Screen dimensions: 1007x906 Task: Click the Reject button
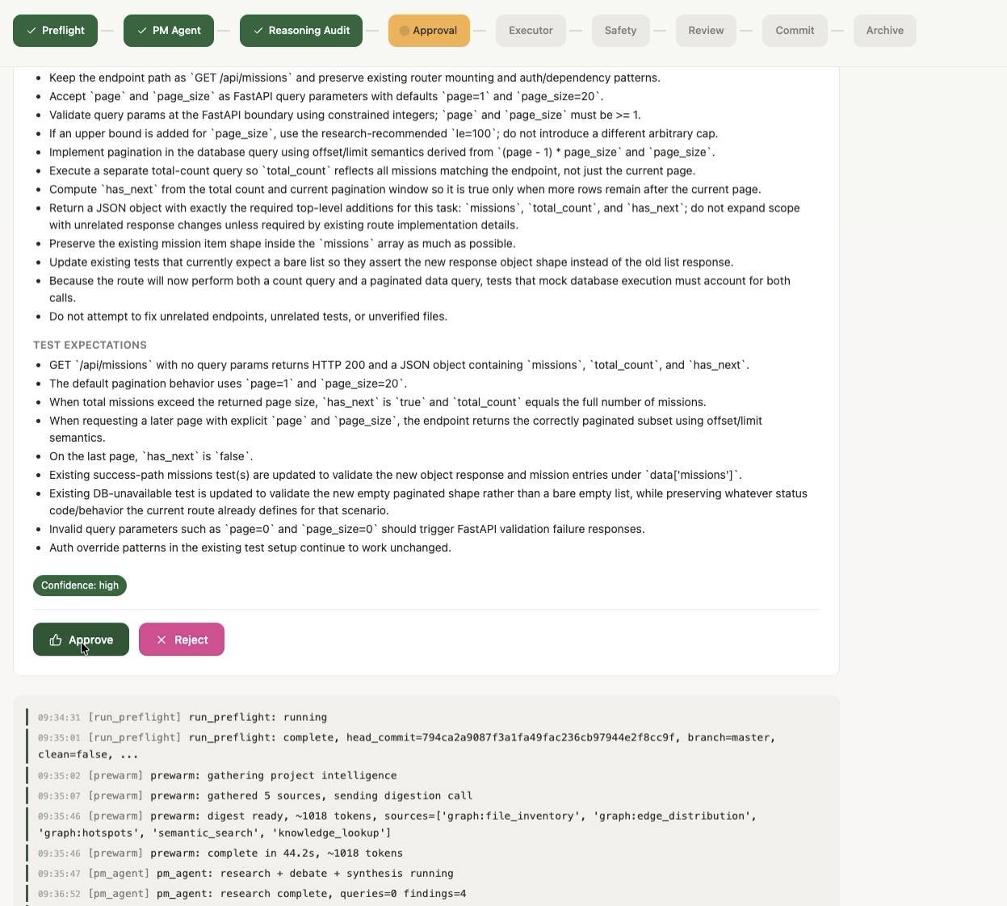(x=182, y=640)
